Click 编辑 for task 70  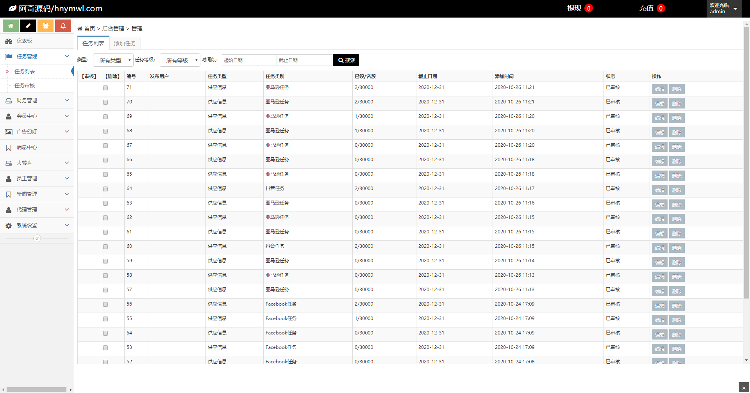pos(659,104)
